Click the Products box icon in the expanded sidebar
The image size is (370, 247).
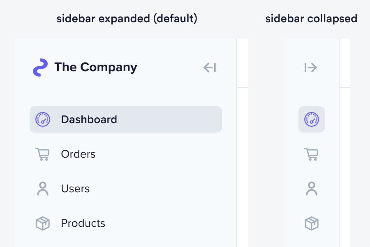point(42,224)
